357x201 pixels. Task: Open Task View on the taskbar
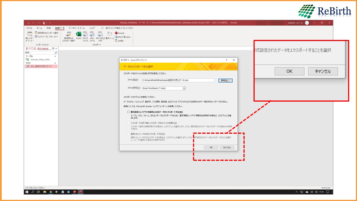38,192
